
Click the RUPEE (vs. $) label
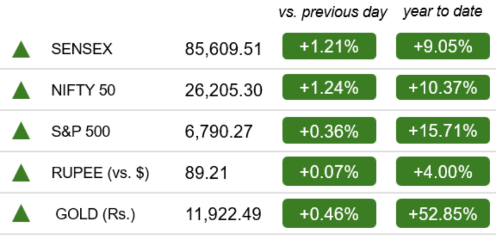pyautogui.click(x=100, y=173)
